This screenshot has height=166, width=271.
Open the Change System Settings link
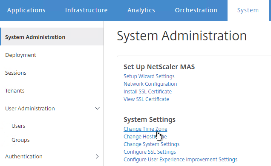(x=151, y=144)
